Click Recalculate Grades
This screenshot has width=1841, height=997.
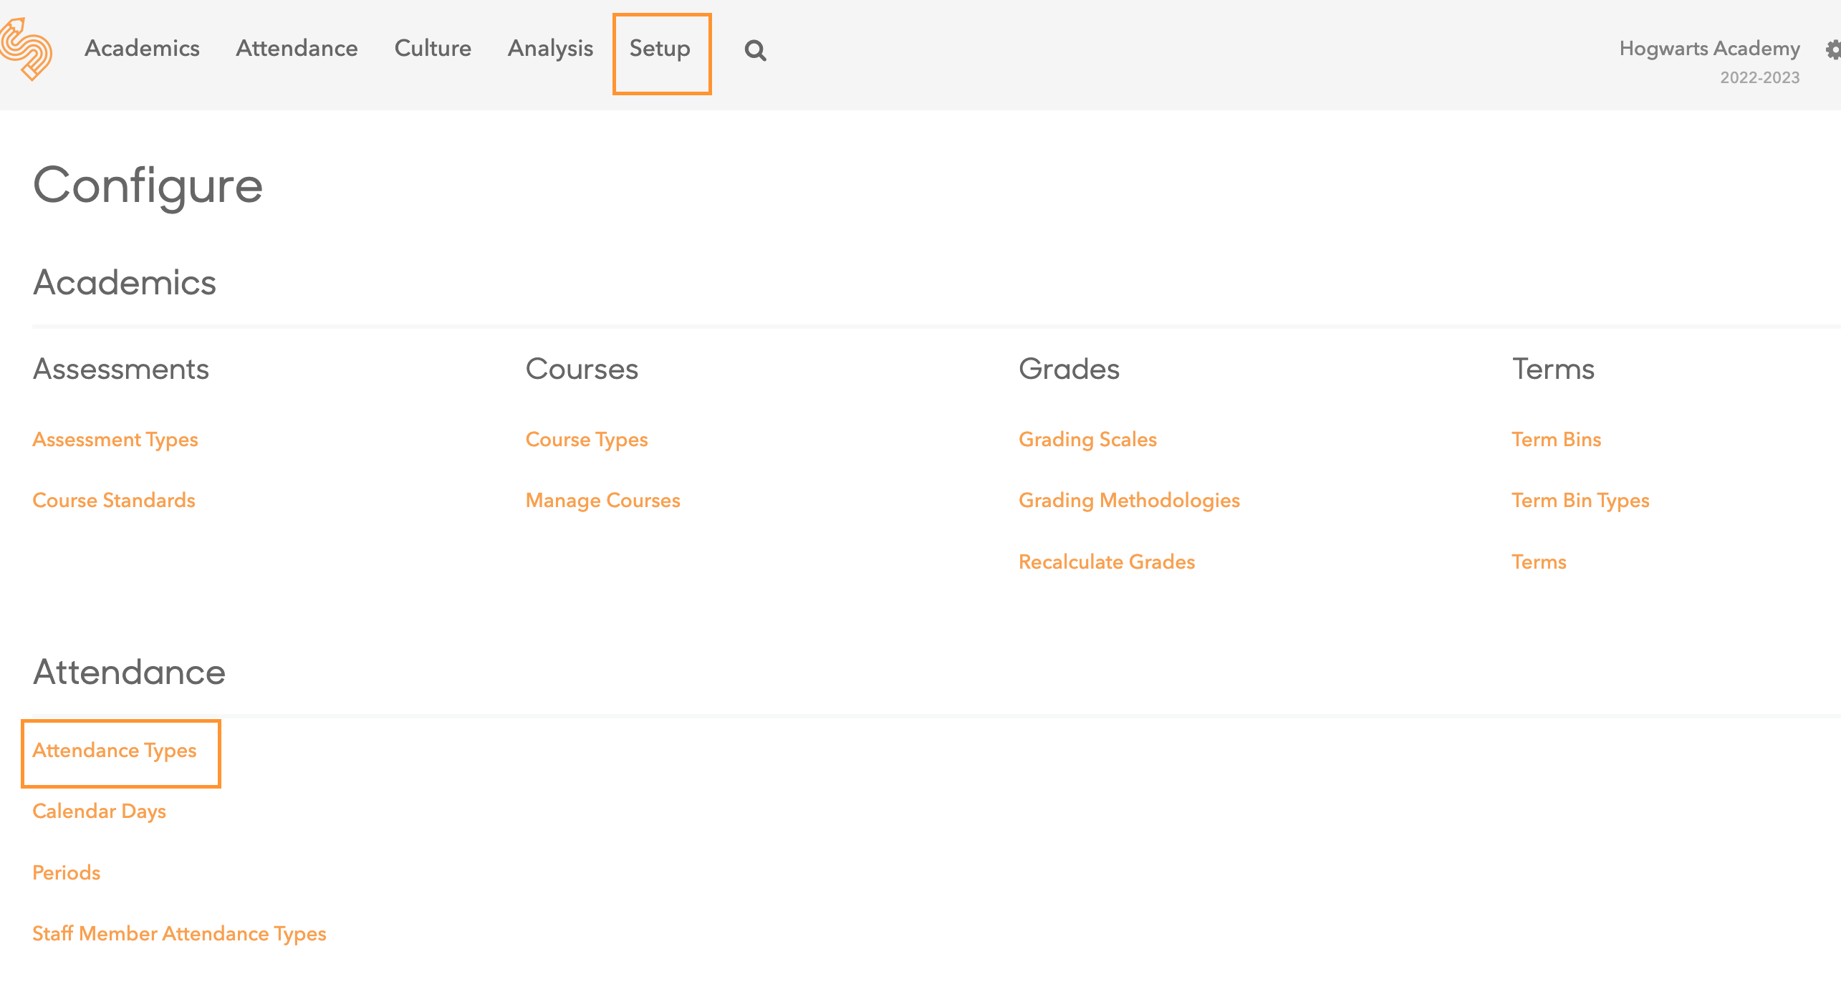(1107, 562)
